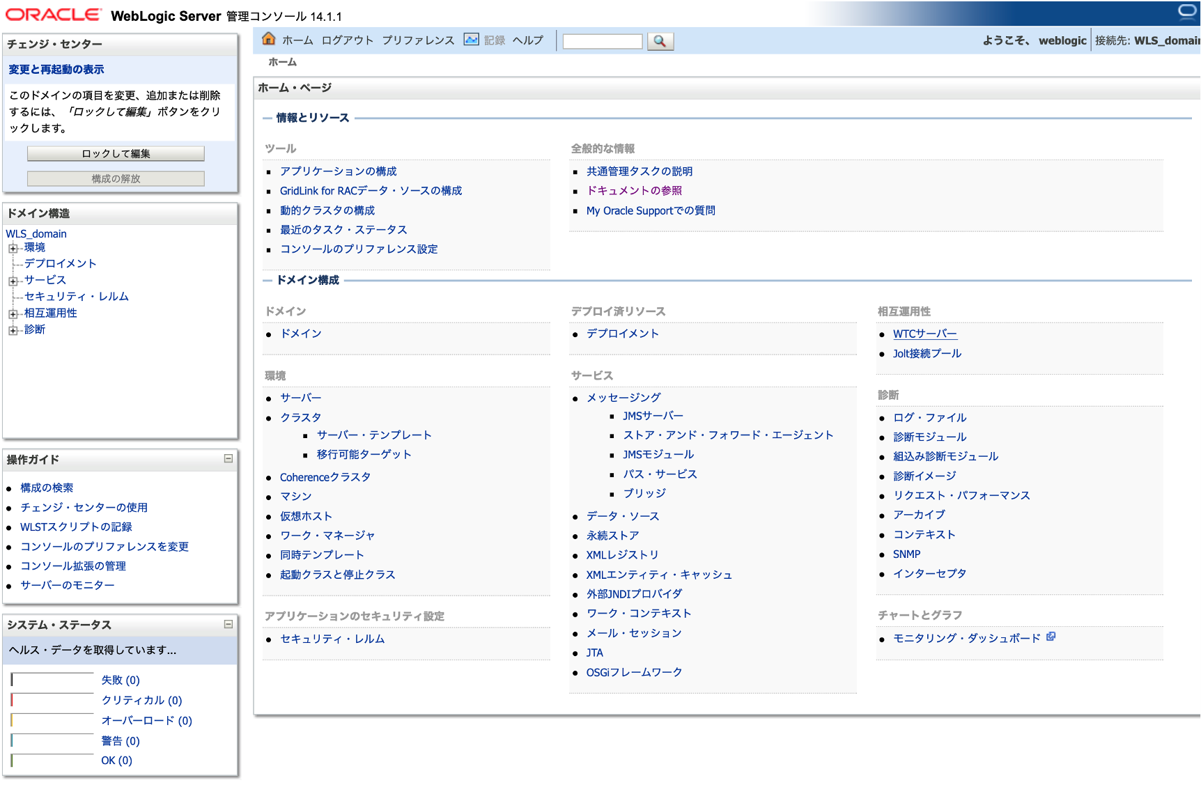
Task: Open GridLink for RACデータ・ソースの構成 link
Action: coord(371,191)
